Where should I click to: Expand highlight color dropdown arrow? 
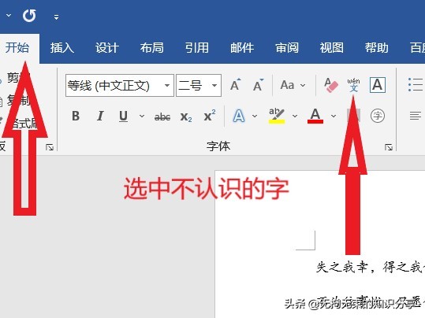pos(295,116)
